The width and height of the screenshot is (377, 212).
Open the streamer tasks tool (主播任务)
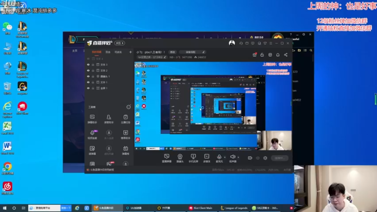tap(125, 119)
